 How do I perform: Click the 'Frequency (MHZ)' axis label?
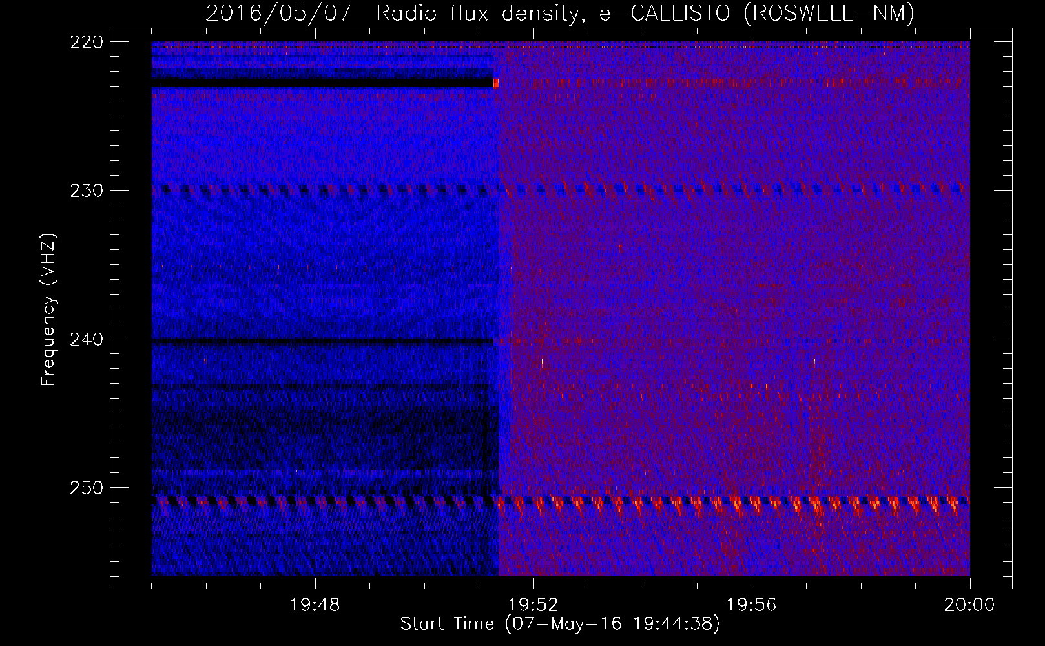tap(49, 310)
